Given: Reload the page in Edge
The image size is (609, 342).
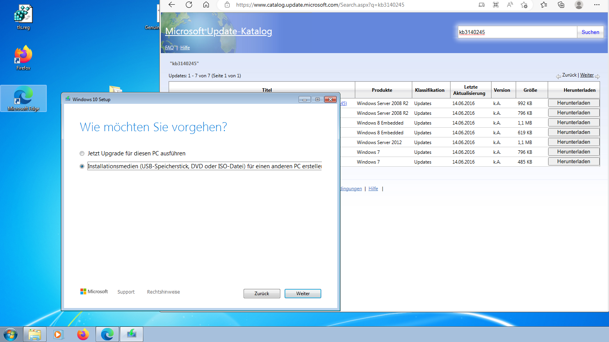Looking at the screenshot, I should click(x=189, y=5).
